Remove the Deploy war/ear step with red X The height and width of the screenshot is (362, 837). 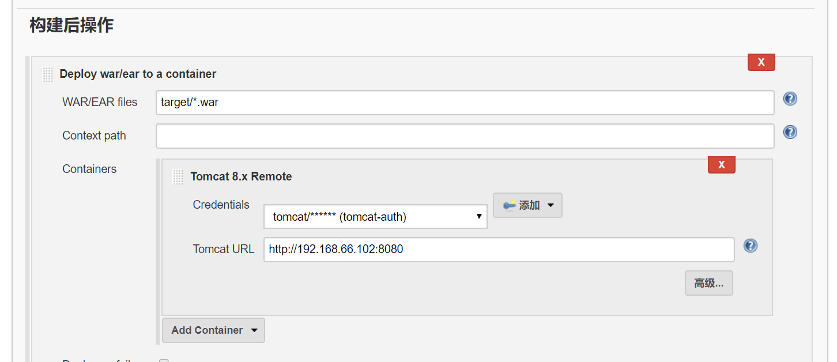tap(761, 62)
